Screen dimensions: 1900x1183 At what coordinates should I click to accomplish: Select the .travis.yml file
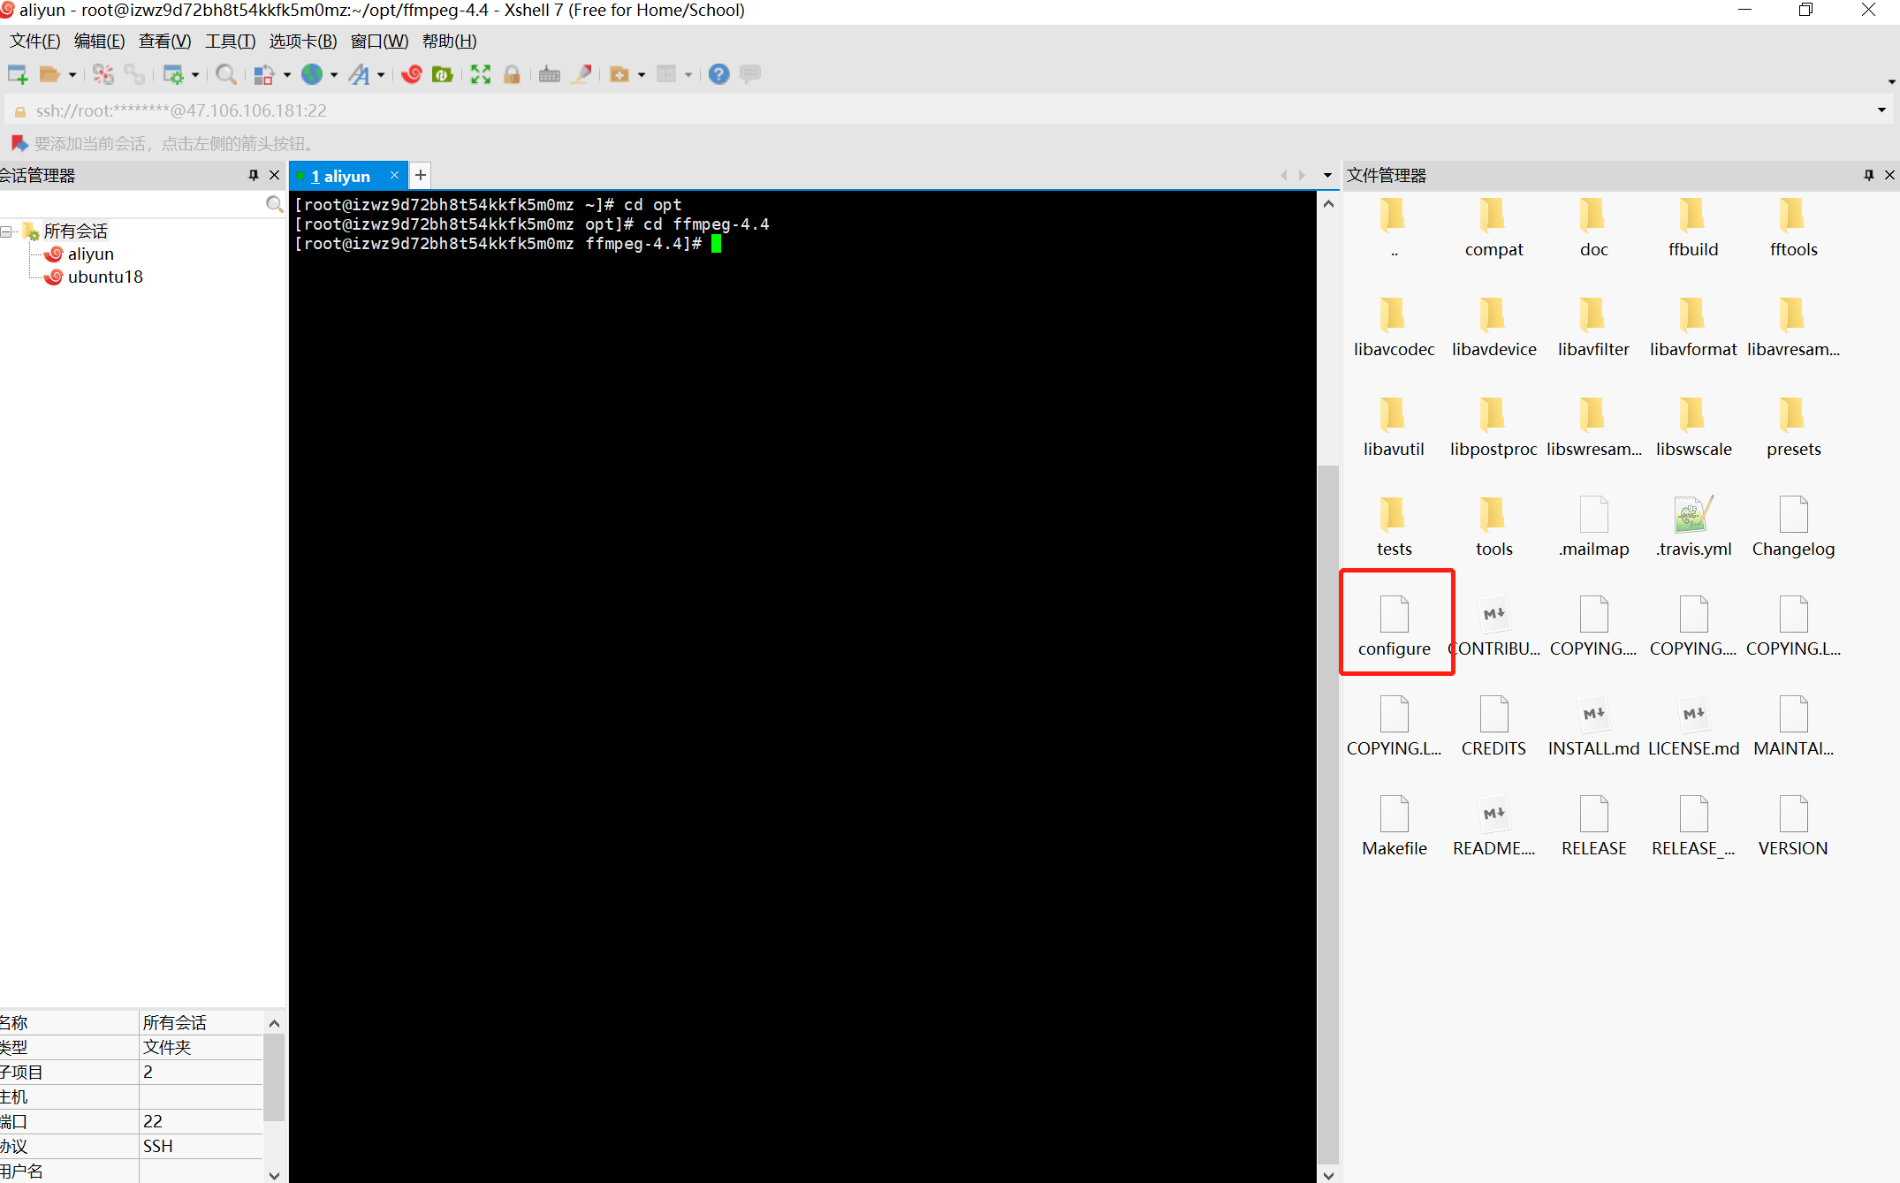tap(1694, 526)
